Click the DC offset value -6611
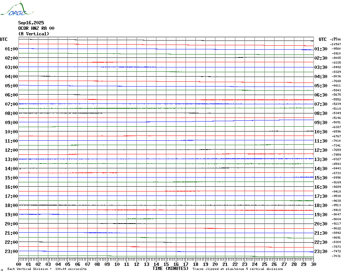Viewport: 343px width, 274px height. click(336, 85)
